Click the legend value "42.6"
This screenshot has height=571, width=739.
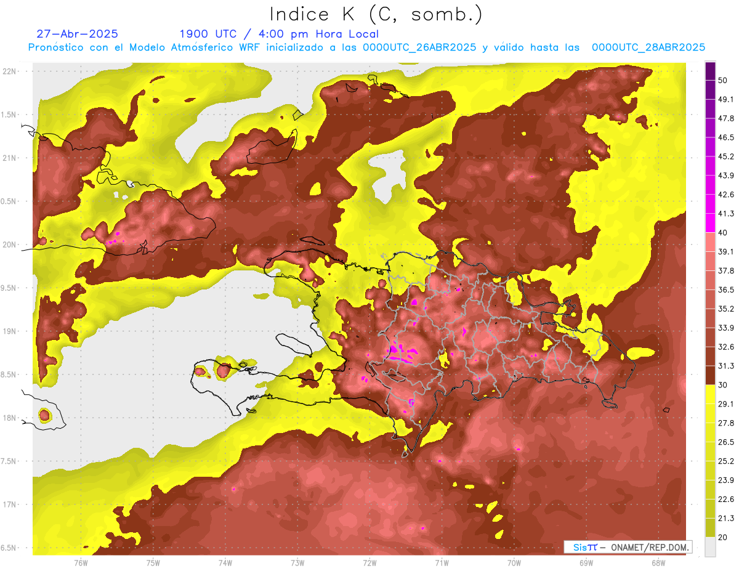pos(726,195)
